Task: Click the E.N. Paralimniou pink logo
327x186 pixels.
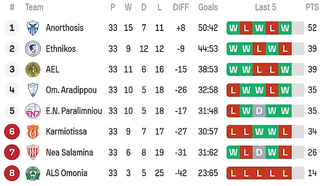Action: coord(33,111)
